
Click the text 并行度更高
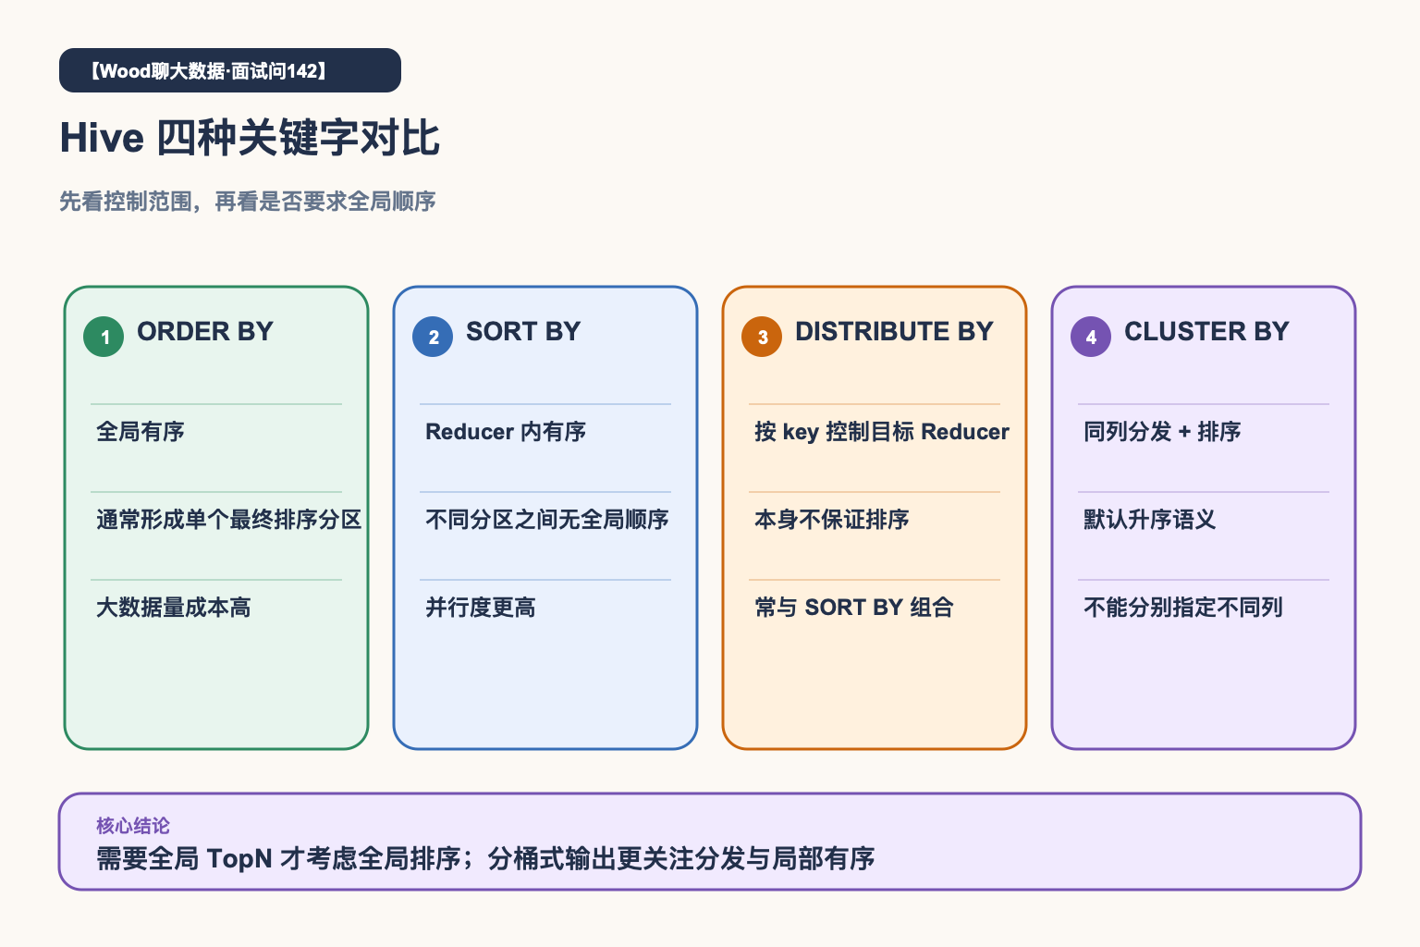481,608
